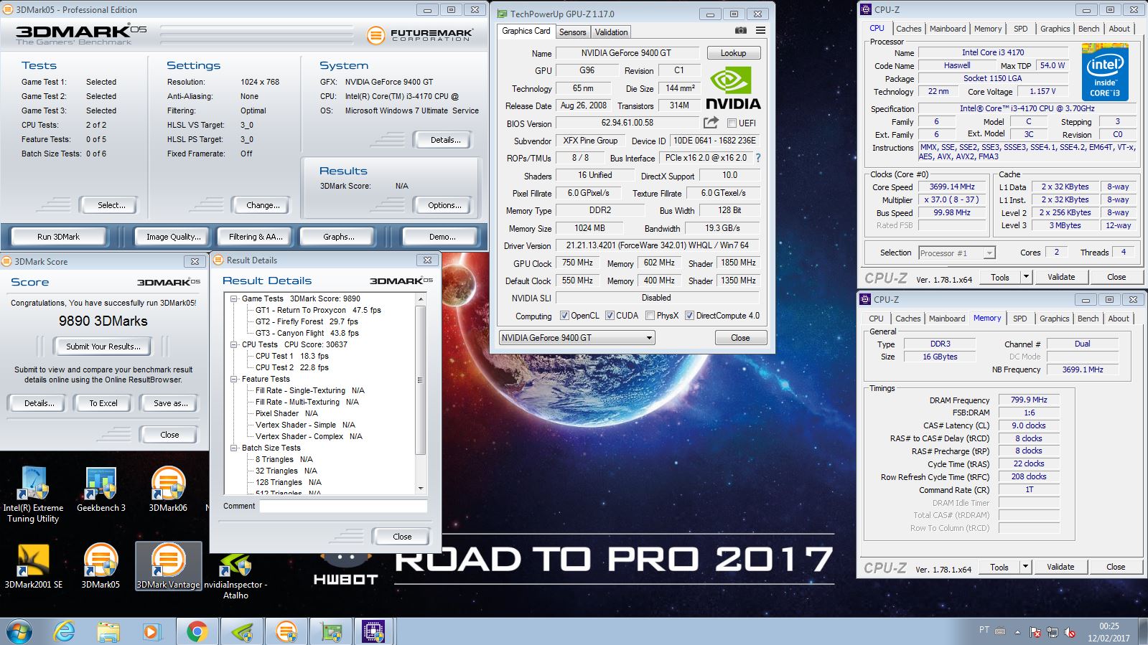Take a GPU-Z screenshot with the camera icon

[740, 31]
